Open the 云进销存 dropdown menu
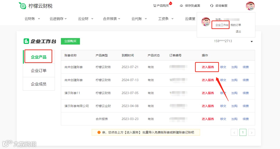280x149 pixels. (x=58, y=19)
